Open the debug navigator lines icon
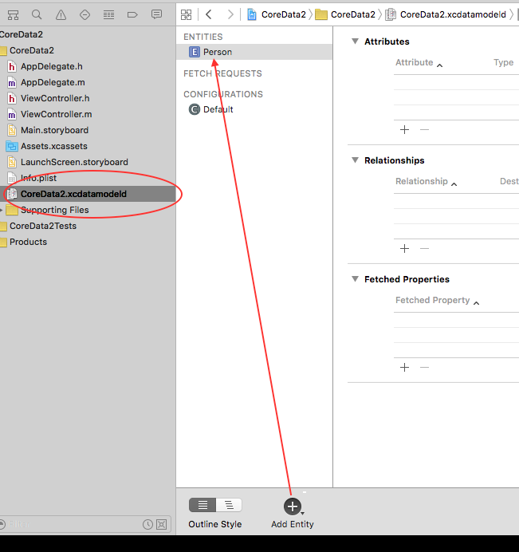This screenshot has width=519, height=552. [x=108, y=15]
